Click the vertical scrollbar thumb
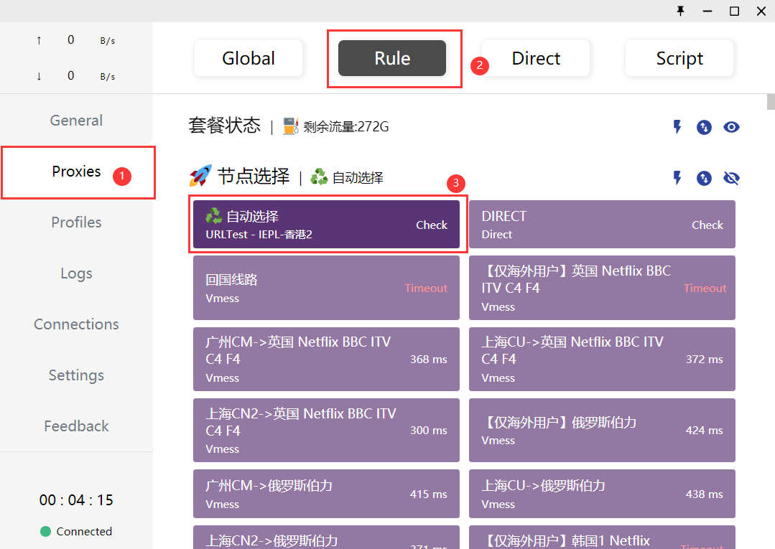 [771, 101]
